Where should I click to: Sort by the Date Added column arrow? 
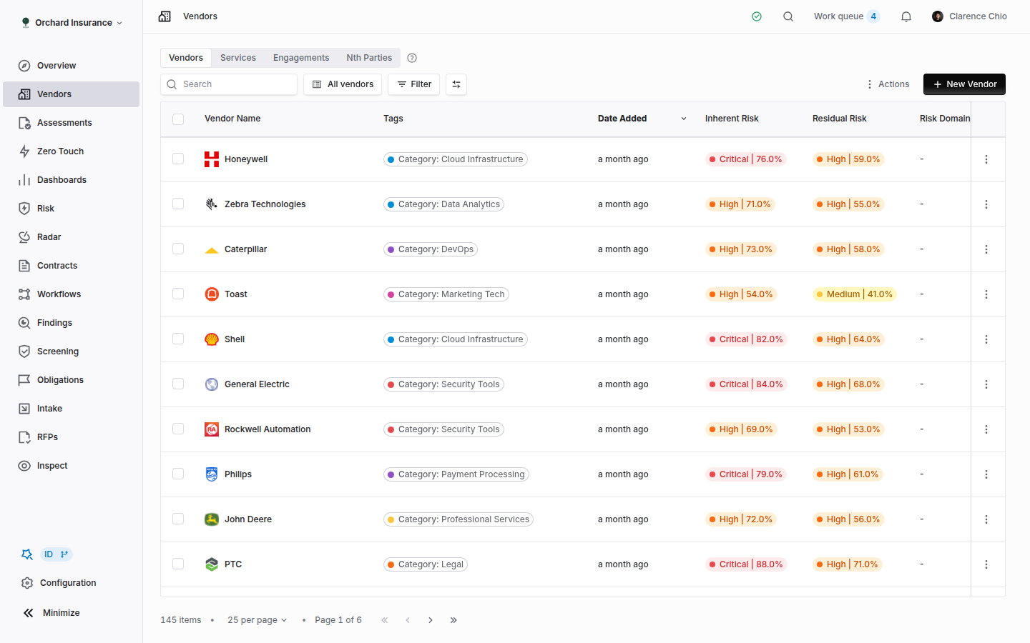tap(684, 119)
